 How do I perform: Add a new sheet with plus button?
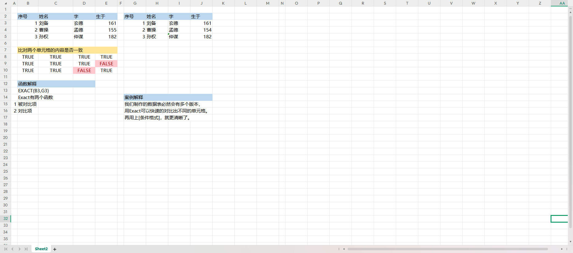click(x=55, y=249)
